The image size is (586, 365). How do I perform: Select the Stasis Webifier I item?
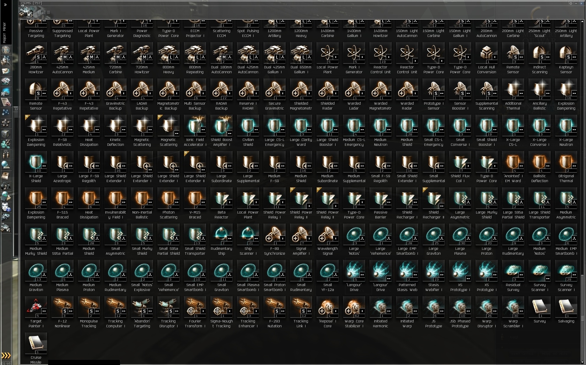click(434, 276)
